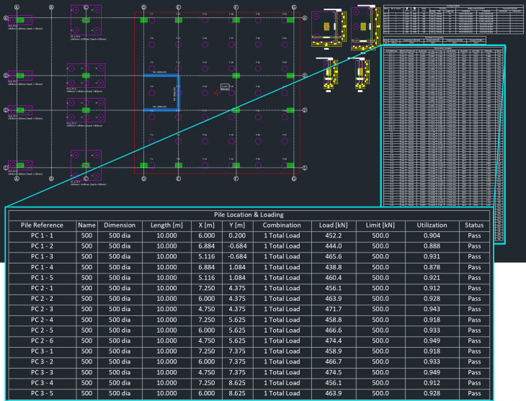The image size is (526, 401).
Task: Select the Pile Reference column header
Action: coord(43,225)
